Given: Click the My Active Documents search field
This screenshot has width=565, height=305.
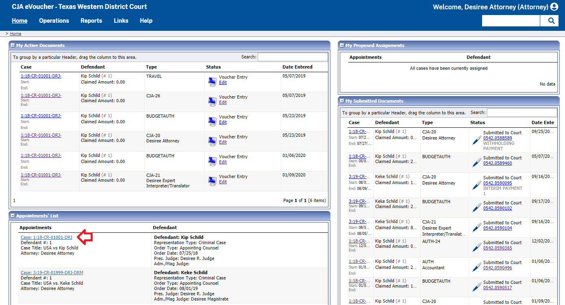Looking at the screenshot, I should pos(292,57).
